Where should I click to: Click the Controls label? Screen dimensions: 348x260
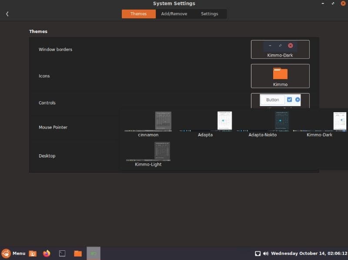(x=47, y=103)
